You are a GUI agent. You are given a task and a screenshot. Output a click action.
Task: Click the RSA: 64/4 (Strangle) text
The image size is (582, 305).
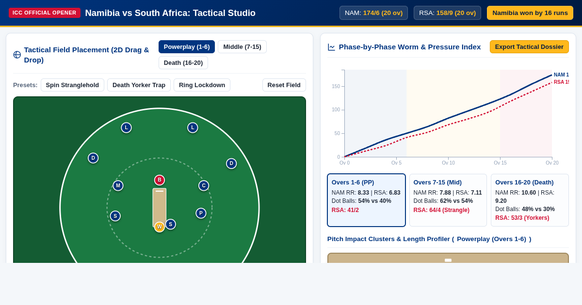click(x=441, y=210)
